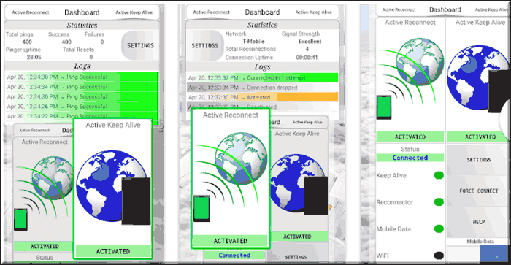Screen dimensions: 511x265
Task: Click FORCE CONNECT button
Action: click(479, 191)
